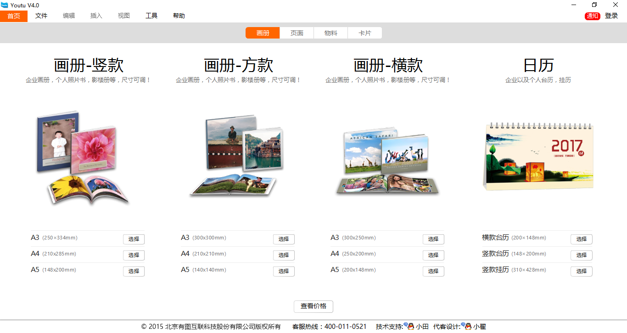Switch to the 卡片 tab
The image size is (627, 333).
coord(365,33)
